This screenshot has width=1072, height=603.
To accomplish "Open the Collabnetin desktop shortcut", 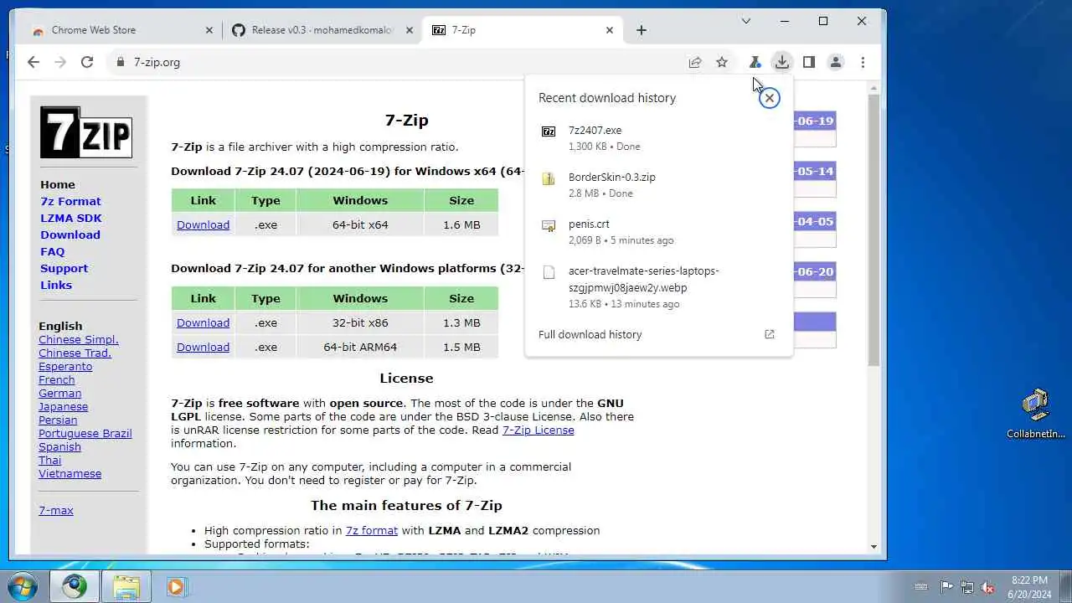I will (1036, 414).
